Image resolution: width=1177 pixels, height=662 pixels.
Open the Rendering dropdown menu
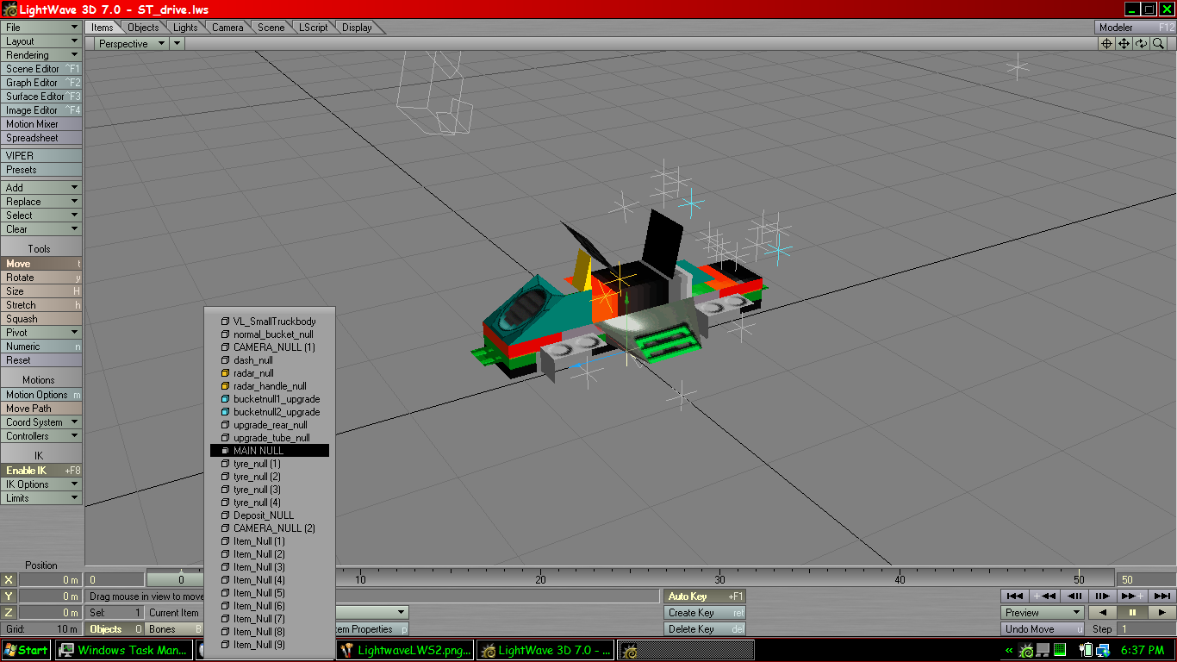tap(41, 55)
